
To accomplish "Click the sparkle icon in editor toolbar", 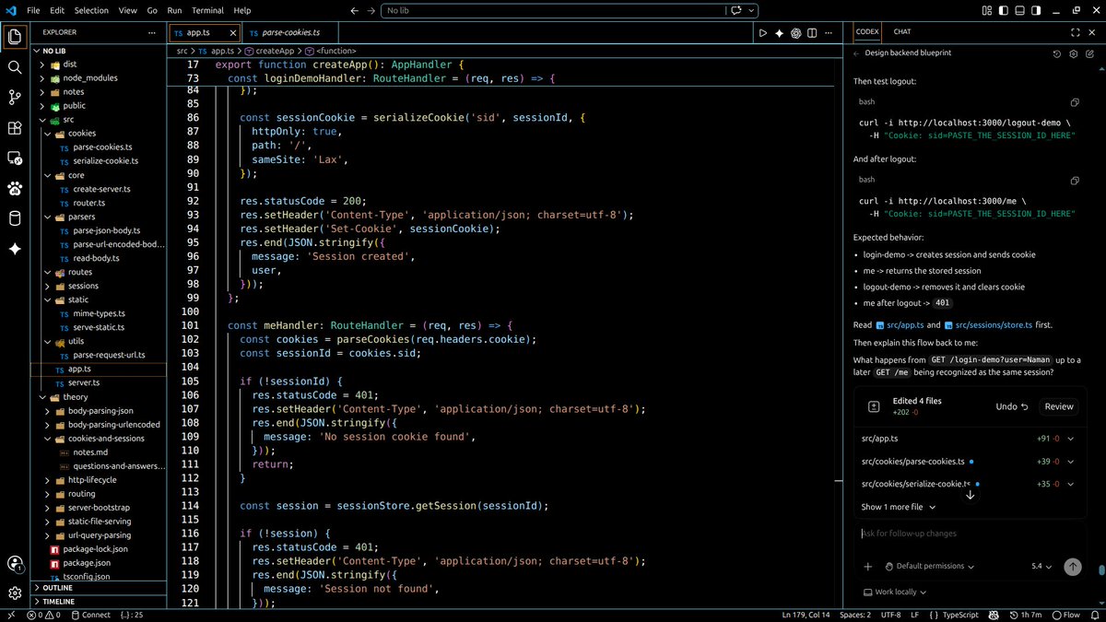I will pos(780,33).
